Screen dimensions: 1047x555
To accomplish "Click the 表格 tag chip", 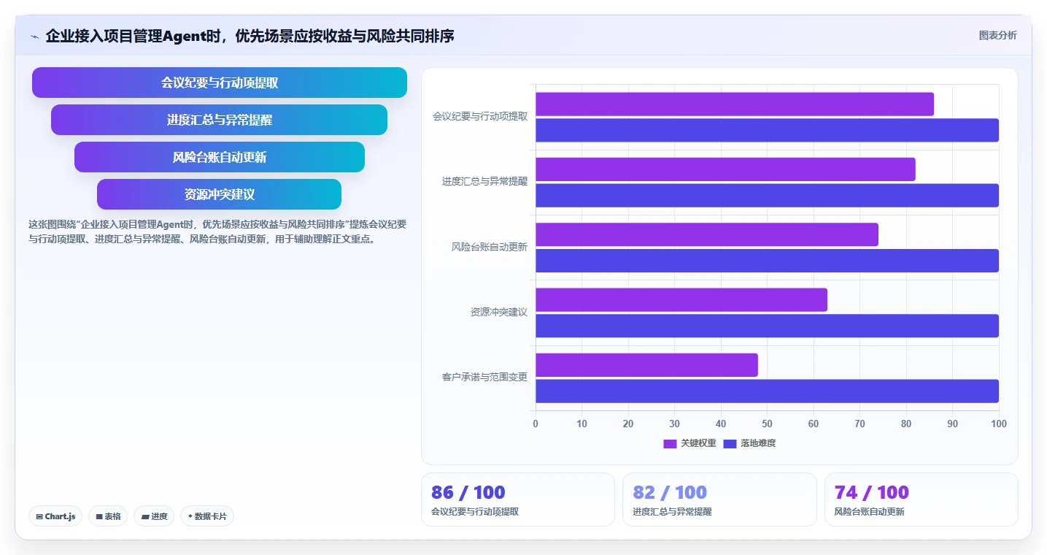I will pos(108,516).
